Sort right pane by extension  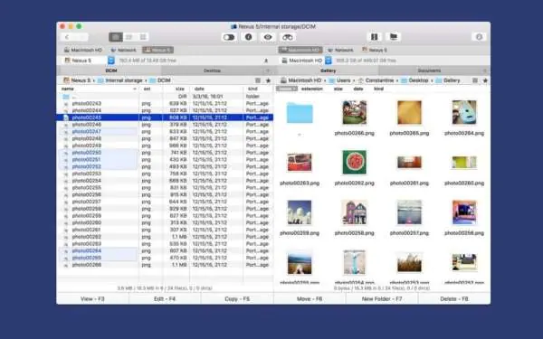coord(312,89)
